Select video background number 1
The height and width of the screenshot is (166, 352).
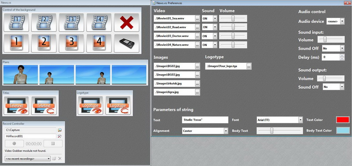16,22
